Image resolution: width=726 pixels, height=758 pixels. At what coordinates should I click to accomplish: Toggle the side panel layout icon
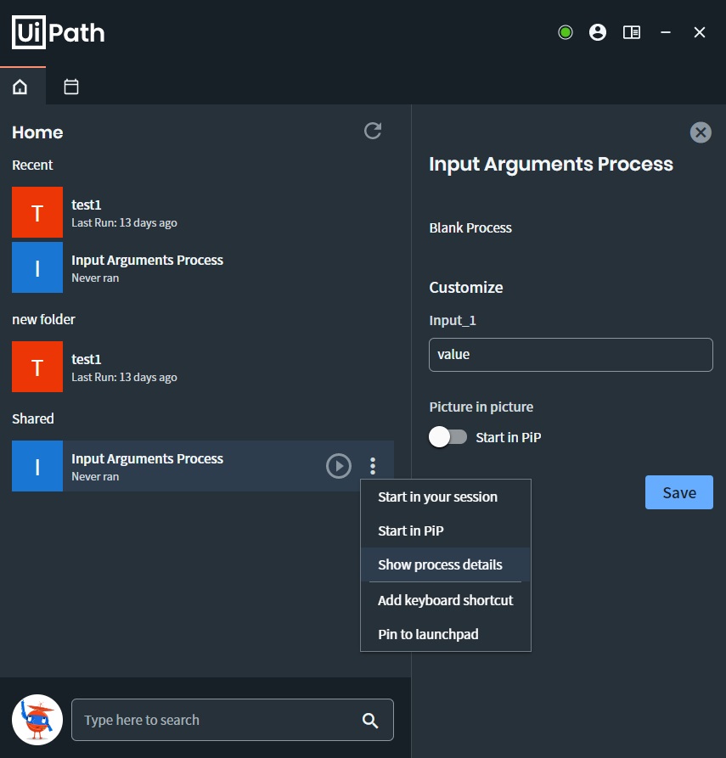click(x=631, y=32)
